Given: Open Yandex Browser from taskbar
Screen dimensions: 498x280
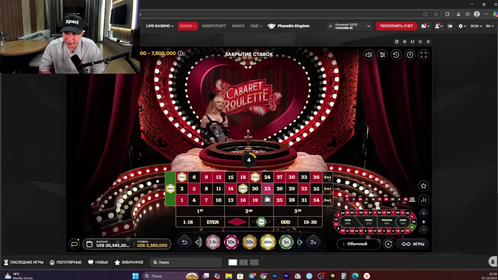Looking at the screenshot, I should coord(366,276).
